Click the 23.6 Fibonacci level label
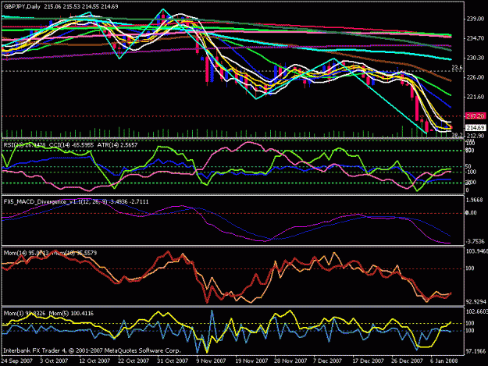The image size is (488, 366). point(458,67)
